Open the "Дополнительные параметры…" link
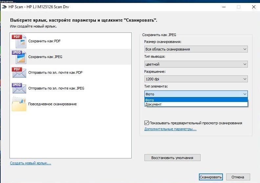The width and height of the screenshot is (260, 183). coord(170,129)
